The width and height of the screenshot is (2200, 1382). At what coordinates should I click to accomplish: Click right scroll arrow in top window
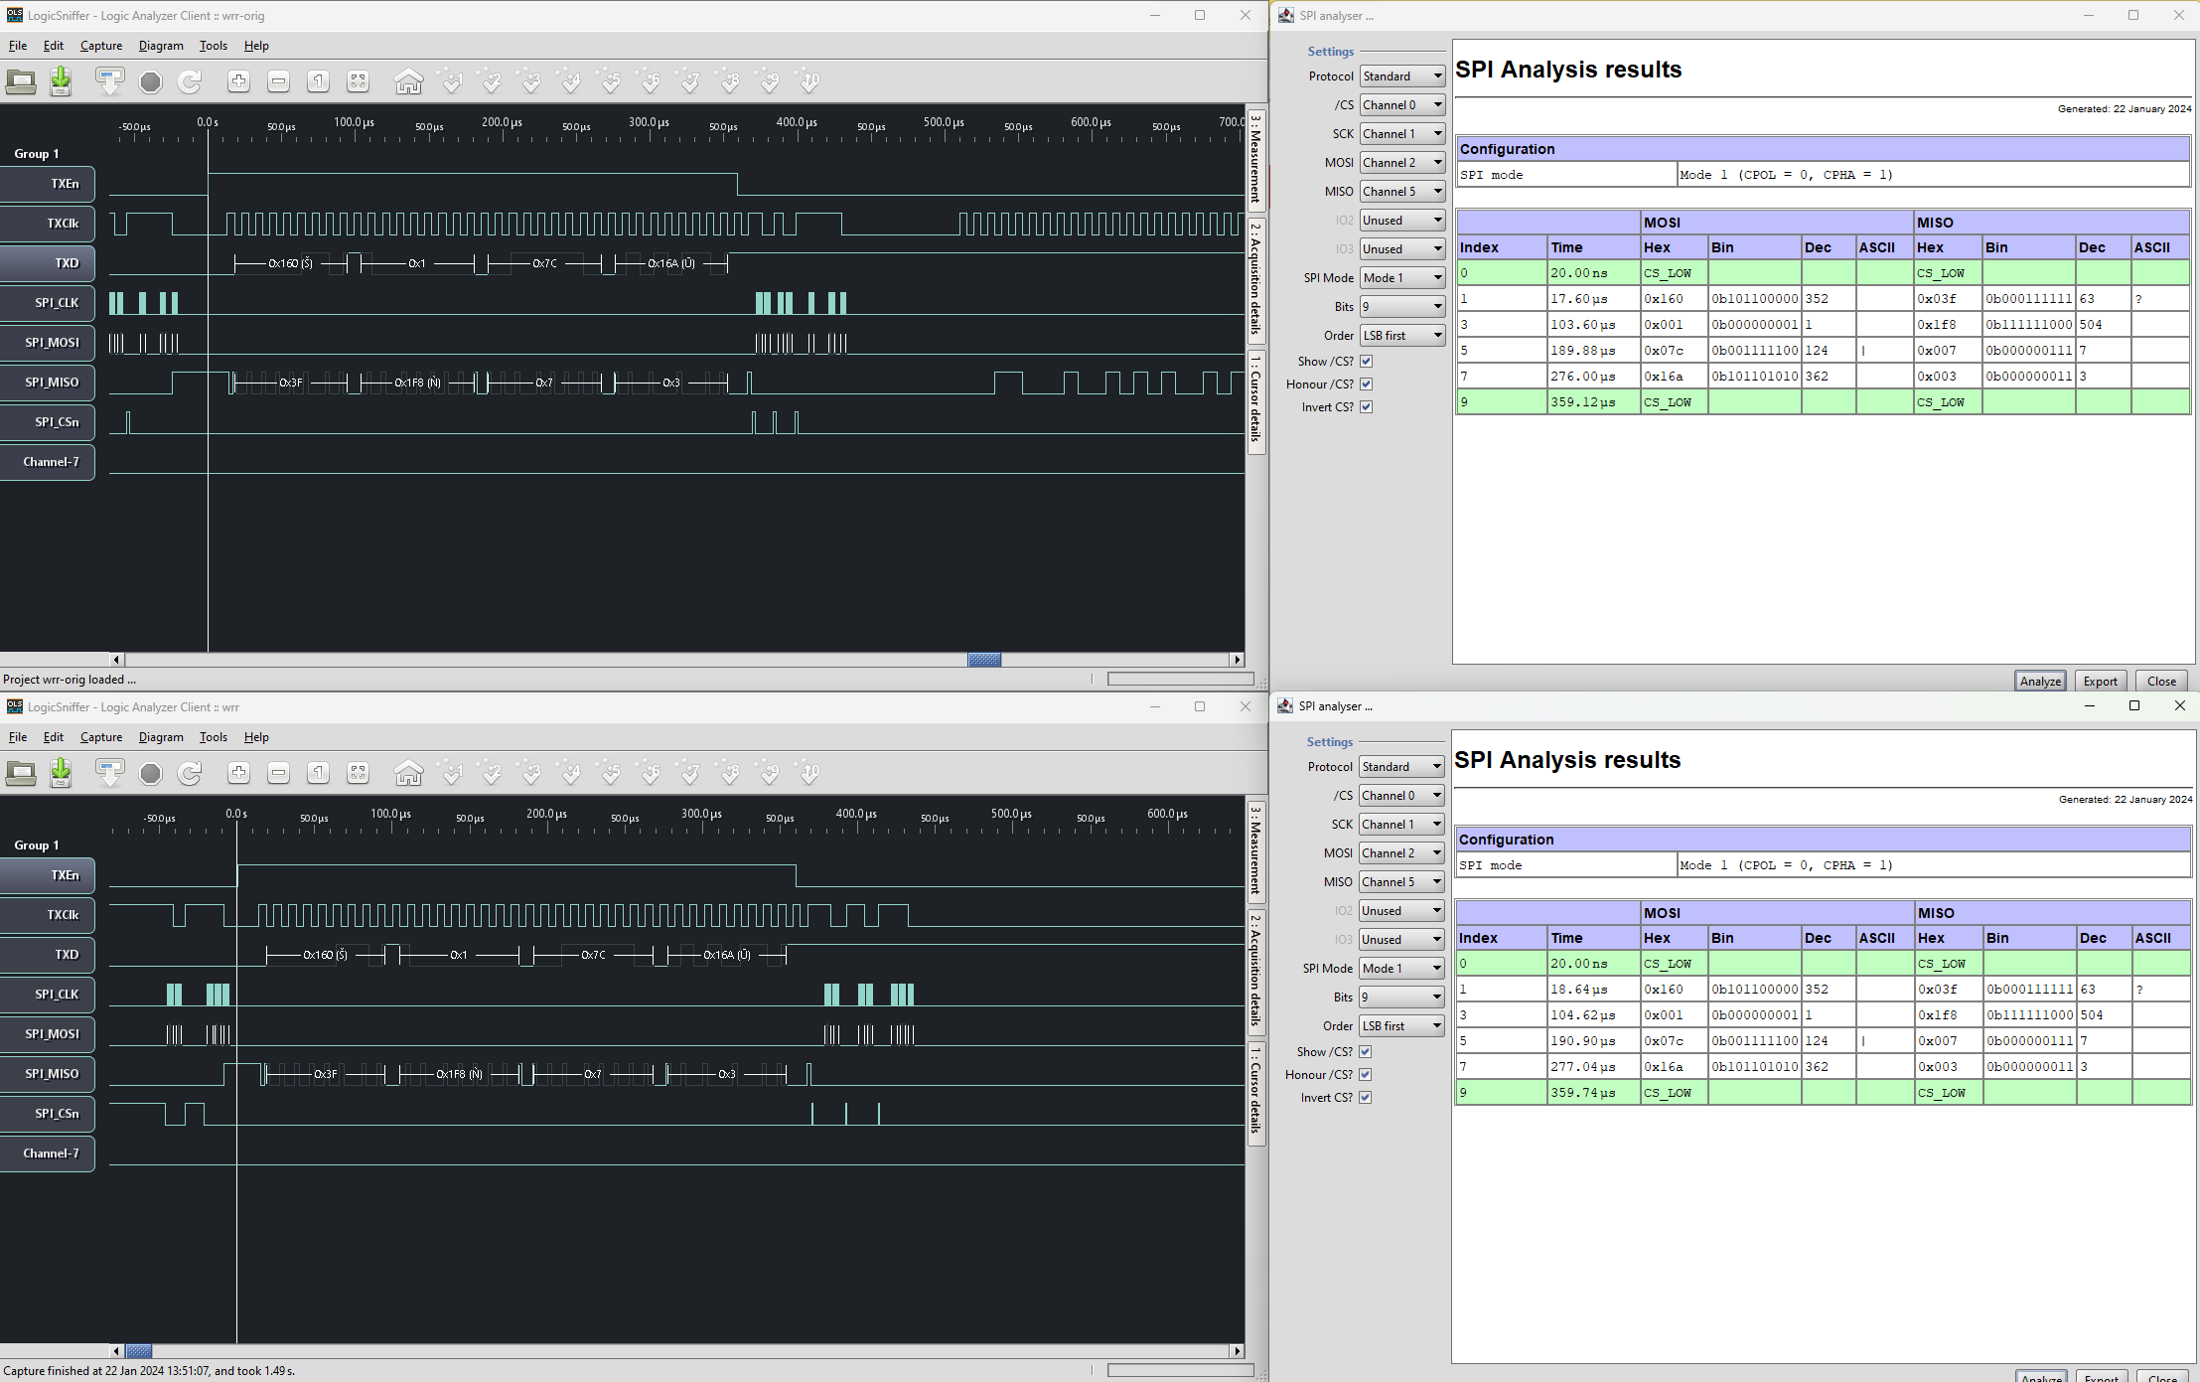click(x=1237, y=660)
